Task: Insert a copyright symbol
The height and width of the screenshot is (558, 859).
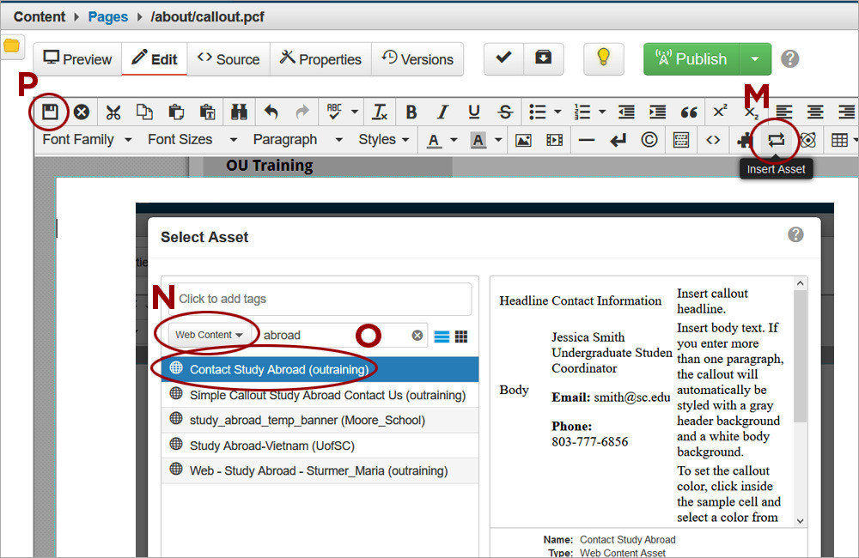Action: point(649,139)
